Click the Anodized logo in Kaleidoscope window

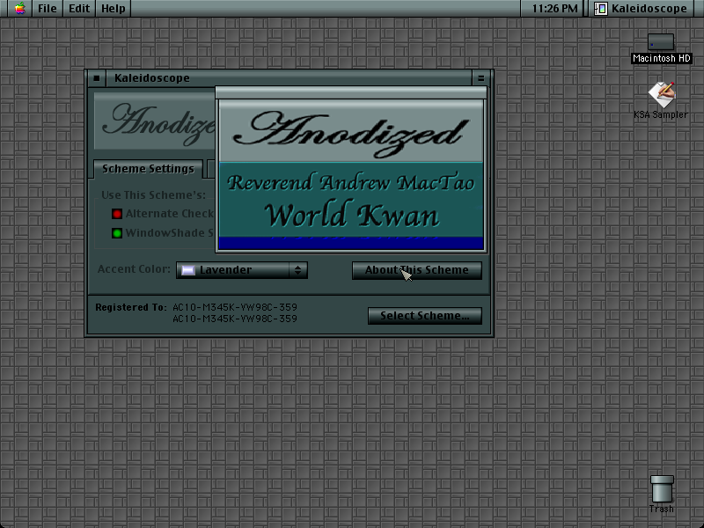click(x=155, y=122)
